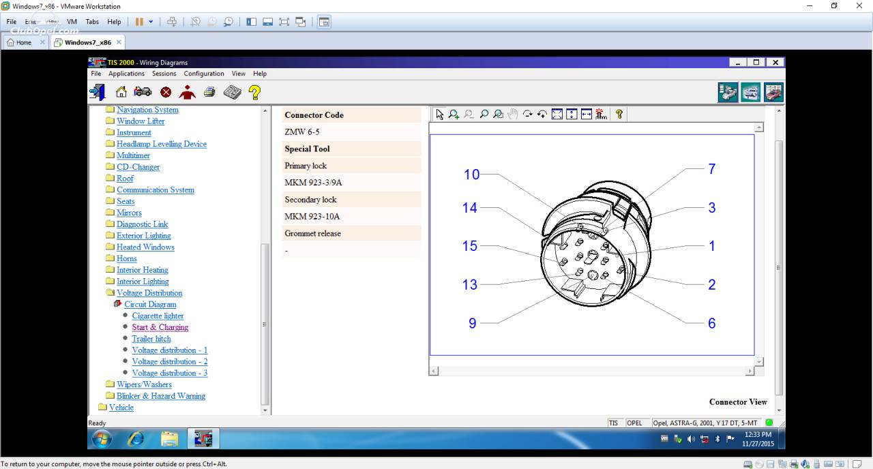Fit the whole diagram to the window
873x469 pixels.
click(557, 115)
